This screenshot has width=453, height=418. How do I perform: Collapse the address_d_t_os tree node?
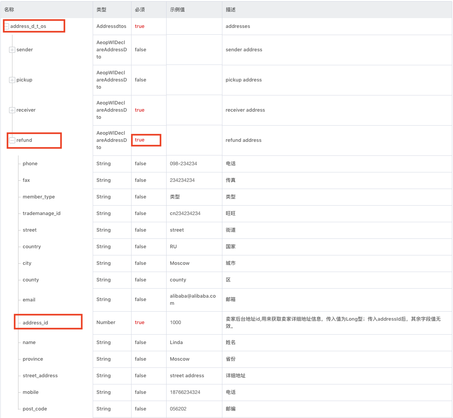point(7,26)
